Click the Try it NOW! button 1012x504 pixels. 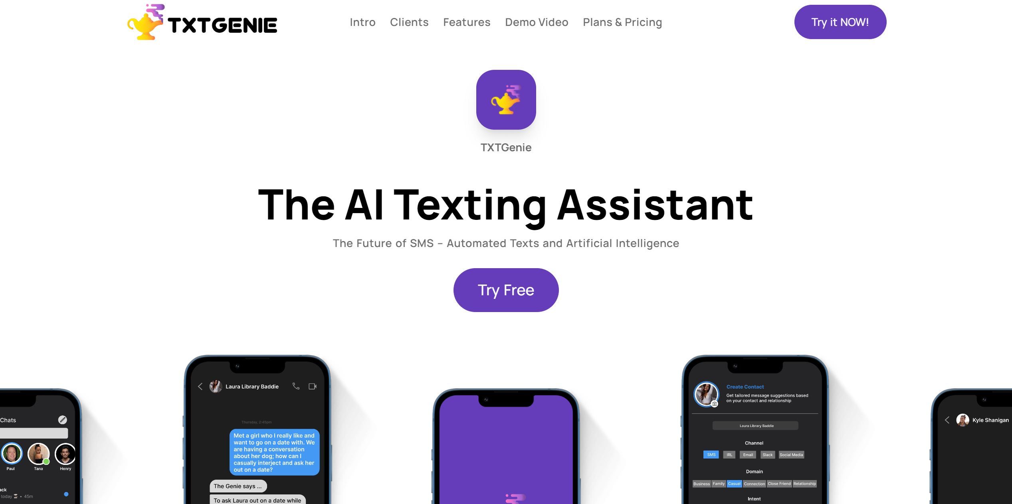(x=840, y=21)
